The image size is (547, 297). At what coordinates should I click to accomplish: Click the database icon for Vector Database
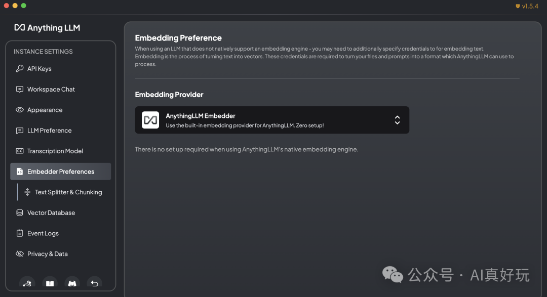20,213
